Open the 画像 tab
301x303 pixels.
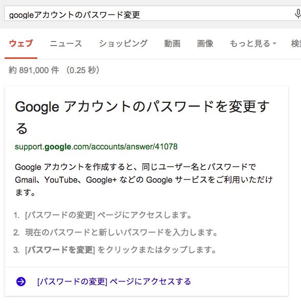click(x=205, y=44)
